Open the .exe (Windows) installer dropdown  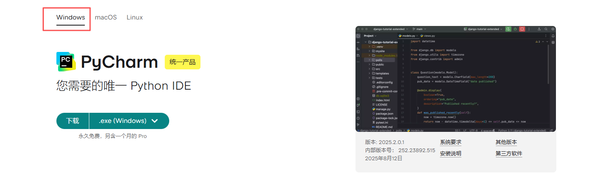(129, 121)
